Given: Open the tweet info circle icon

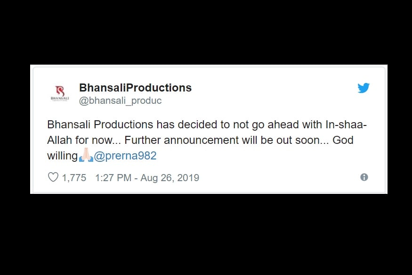Looking at the screenshot, I should pyautogui.click(x=364, y=177).
